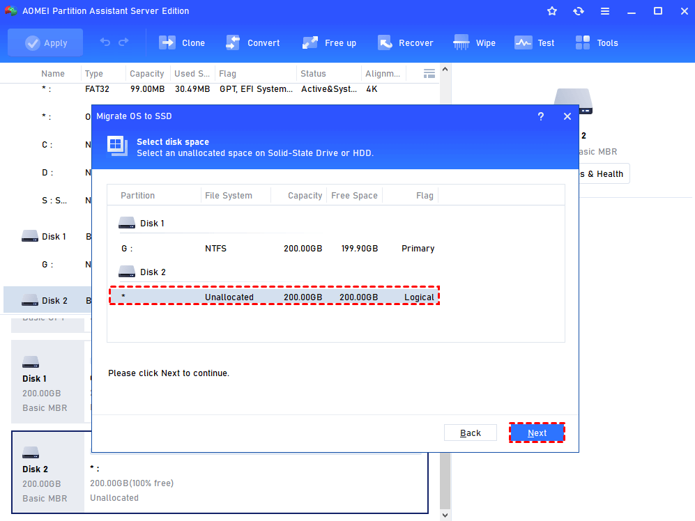Open the hamburger menu in title bar
This screenshot has width=695, height=521.
click(604, 11)
